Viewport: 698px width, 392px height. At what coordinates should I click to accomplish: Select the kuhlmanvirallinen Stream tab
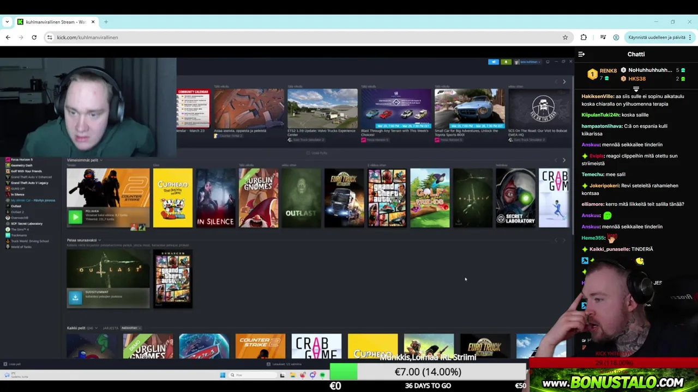[56, 22]
